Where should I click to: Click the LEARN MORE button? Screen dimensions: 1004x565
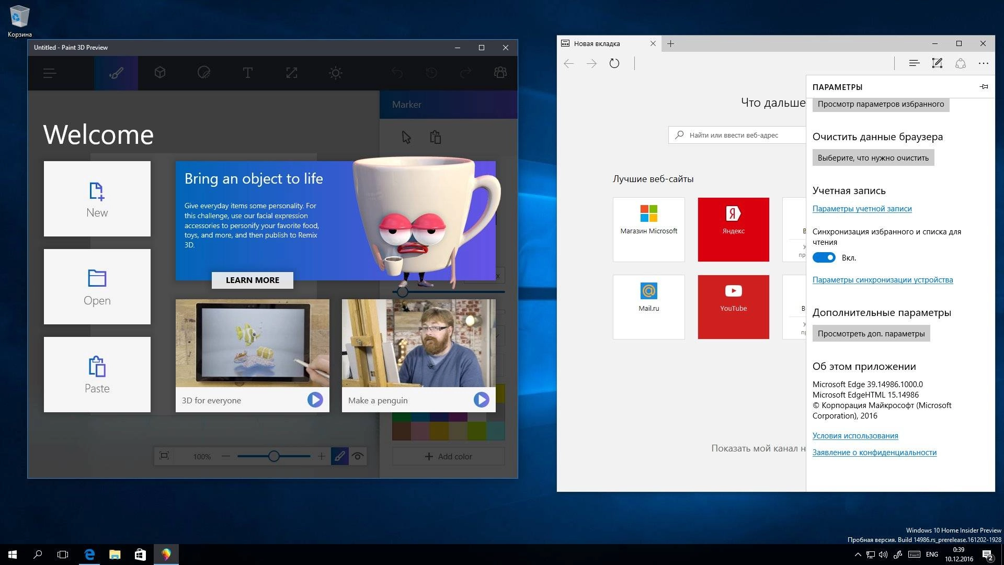(253, 280)
